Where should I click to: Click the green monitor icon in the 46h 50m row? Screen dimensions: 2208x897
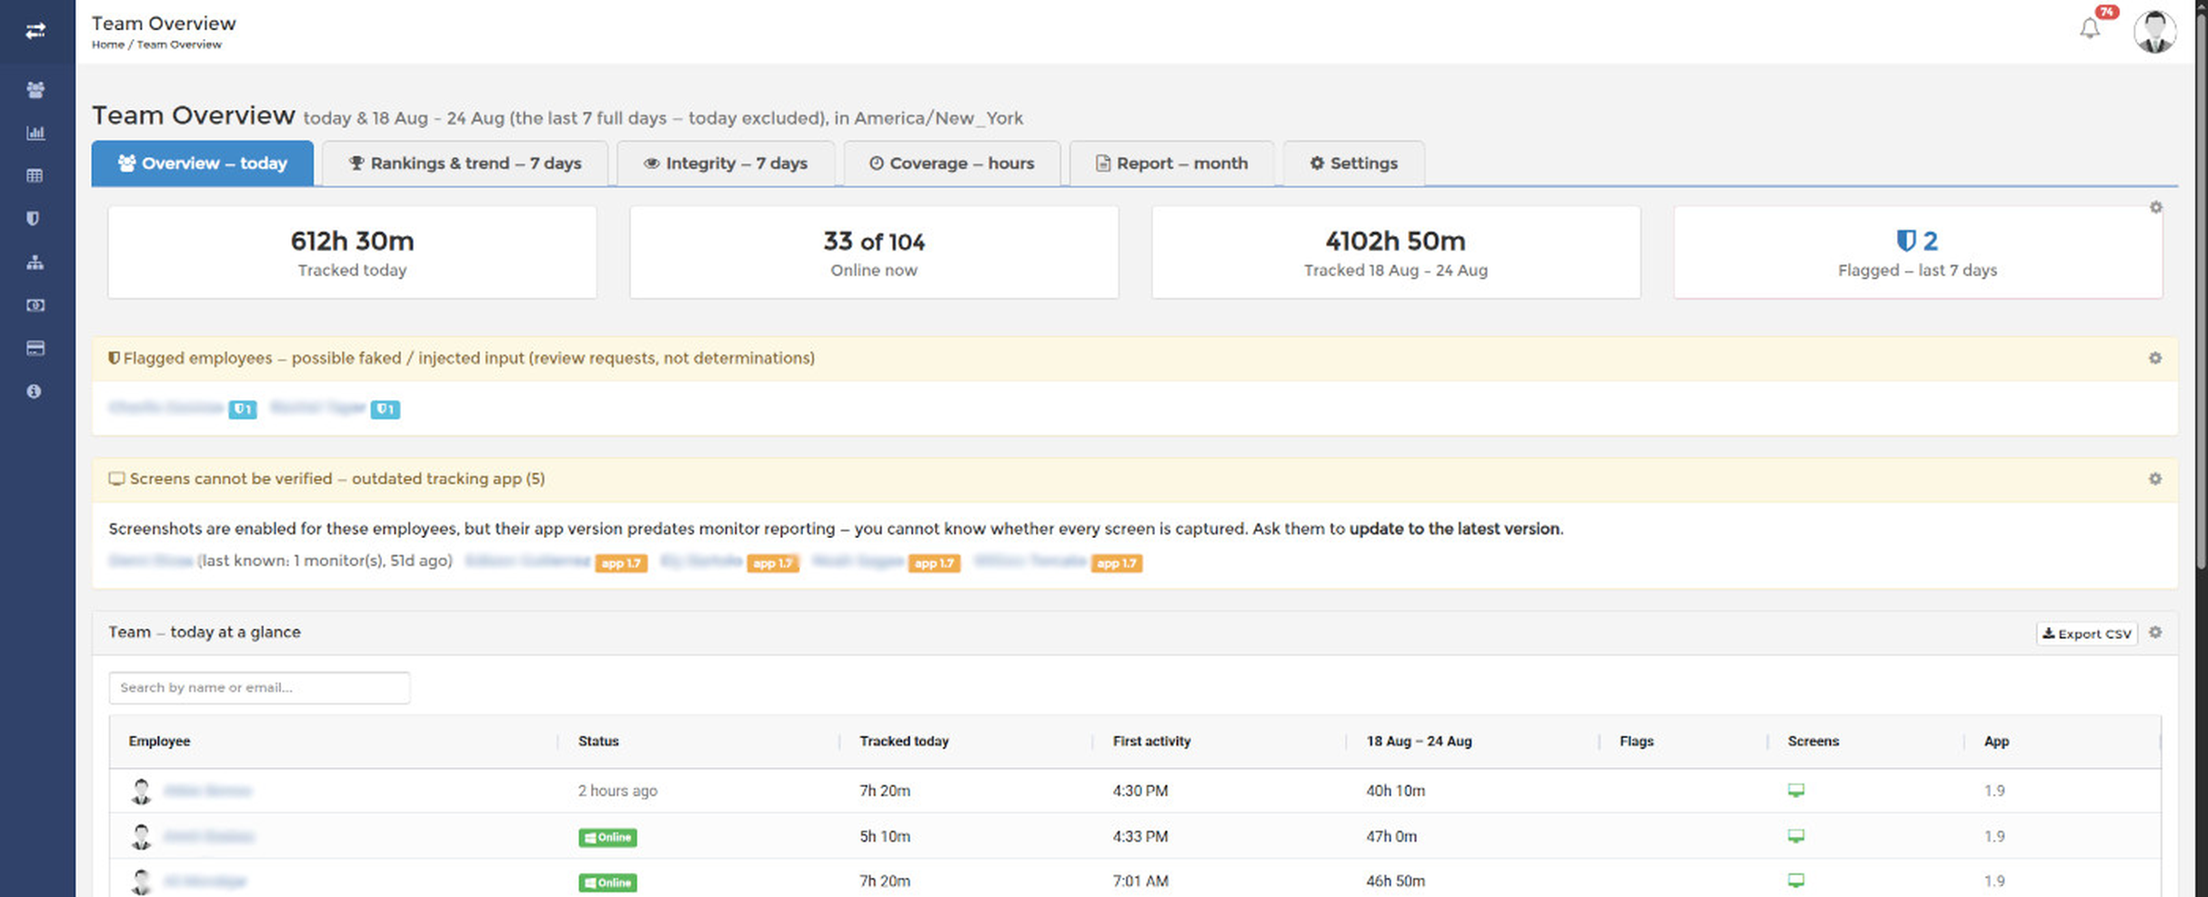click(x=1795, y=881)
